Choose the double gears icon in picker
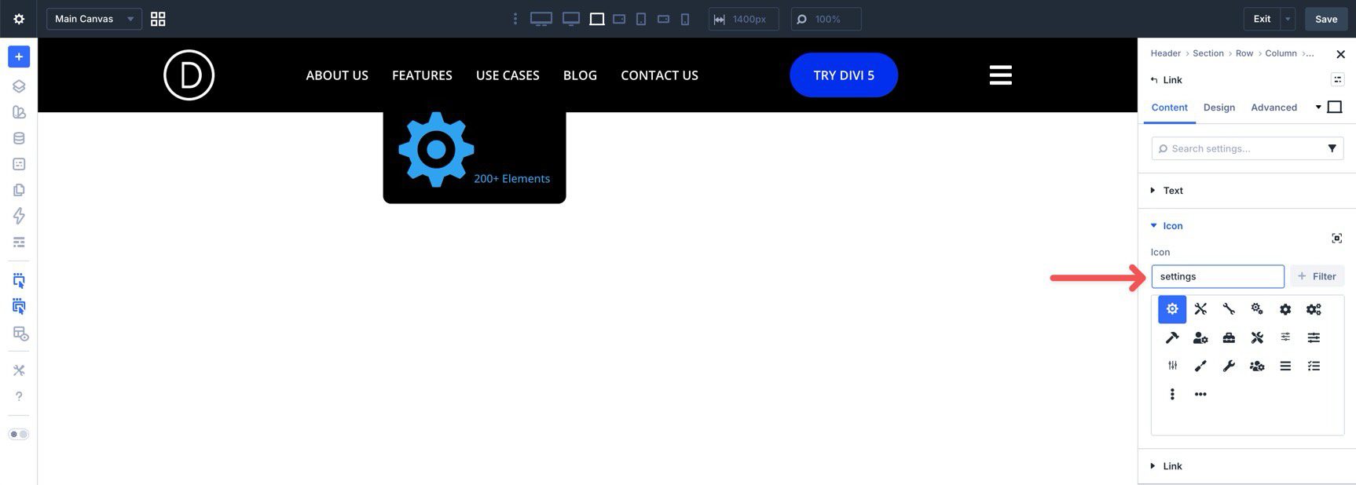The width and height of the screenshot is (1356, 485). pos(1314,309)
